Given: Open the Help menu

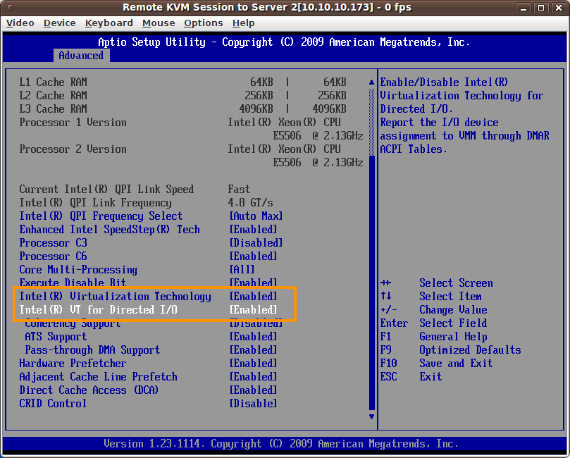Looking at the screenshot, I should coord(244,23).
